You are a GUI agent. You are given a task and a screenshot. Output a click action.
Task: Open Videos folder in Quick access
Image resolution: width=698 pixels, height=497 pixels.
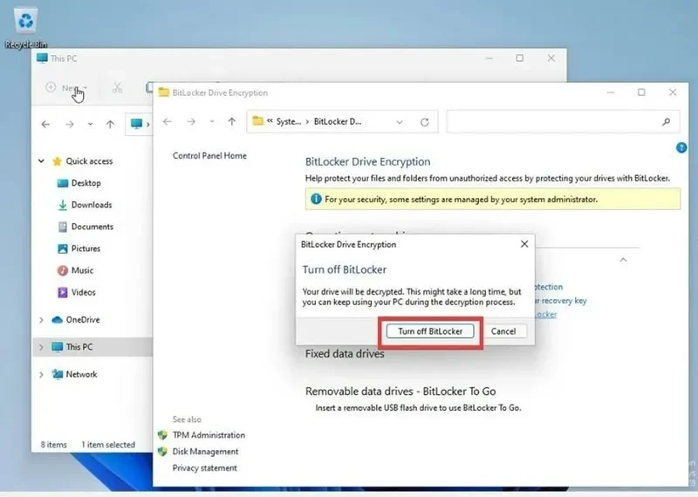[83, 292]
